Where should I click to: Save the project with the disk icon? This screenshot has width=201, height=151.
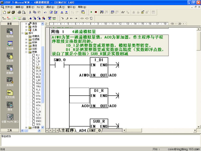coord(13,12)
